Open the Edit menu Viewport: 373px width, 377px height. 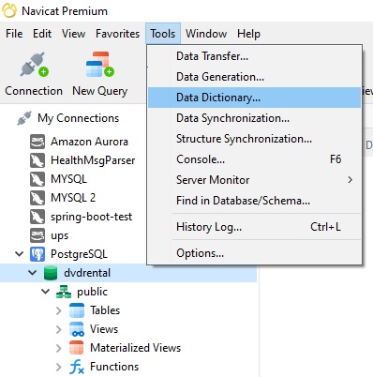(x=42, y=34)
